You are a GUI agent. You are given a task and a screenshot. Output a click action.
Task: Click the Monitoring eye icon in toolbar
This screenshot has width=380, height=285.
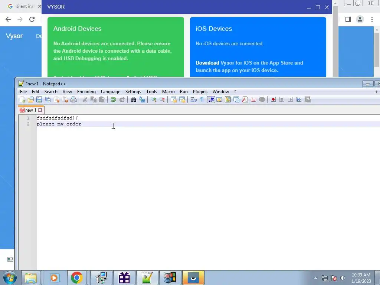pyautogui.click(x=262, y=99)
